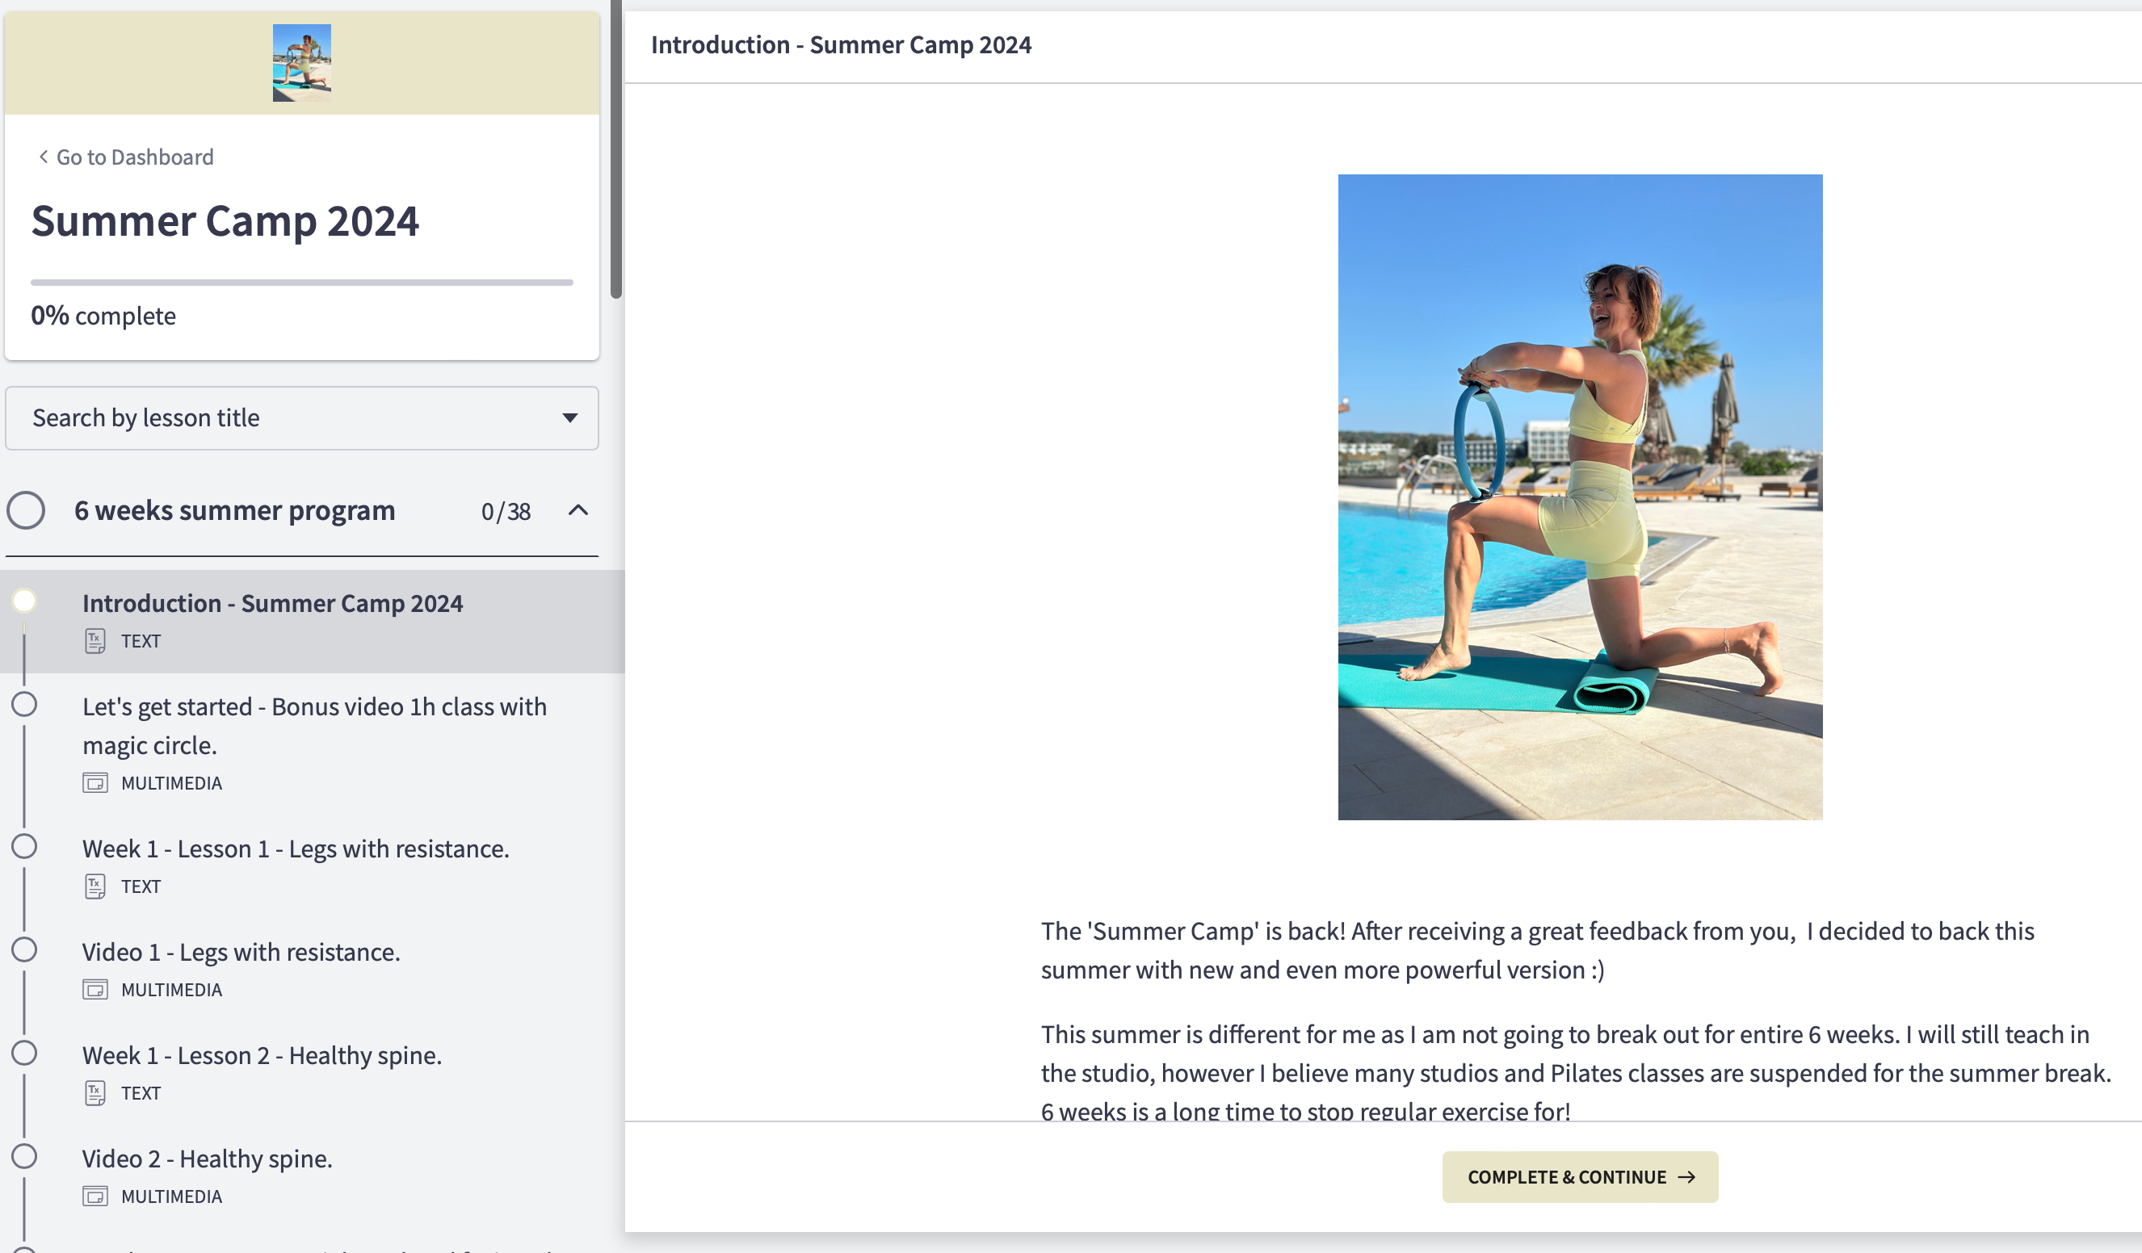Click the TEXT icon under Week 1 - Lesson 2

(96, 1093)
